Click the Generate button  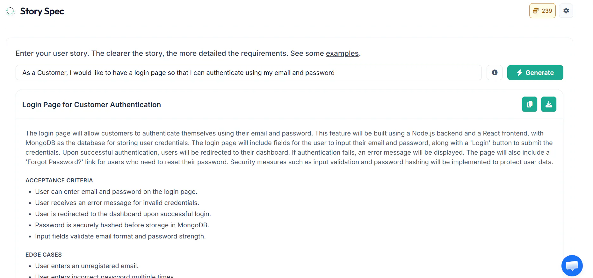(x=535, y=73)
